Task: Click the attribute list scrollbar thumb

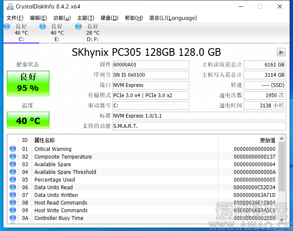Action: [282, 167]
